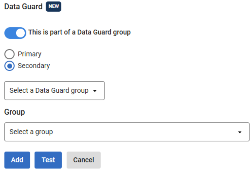Viewport: 252px width, 171px height.
Task: Click the Group section heading
Action: (15, 112)
